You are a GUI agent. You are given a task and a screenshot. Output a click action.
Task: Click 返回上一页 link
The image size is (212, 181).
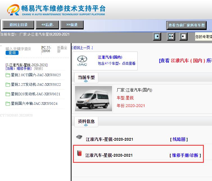click(82, 48)
